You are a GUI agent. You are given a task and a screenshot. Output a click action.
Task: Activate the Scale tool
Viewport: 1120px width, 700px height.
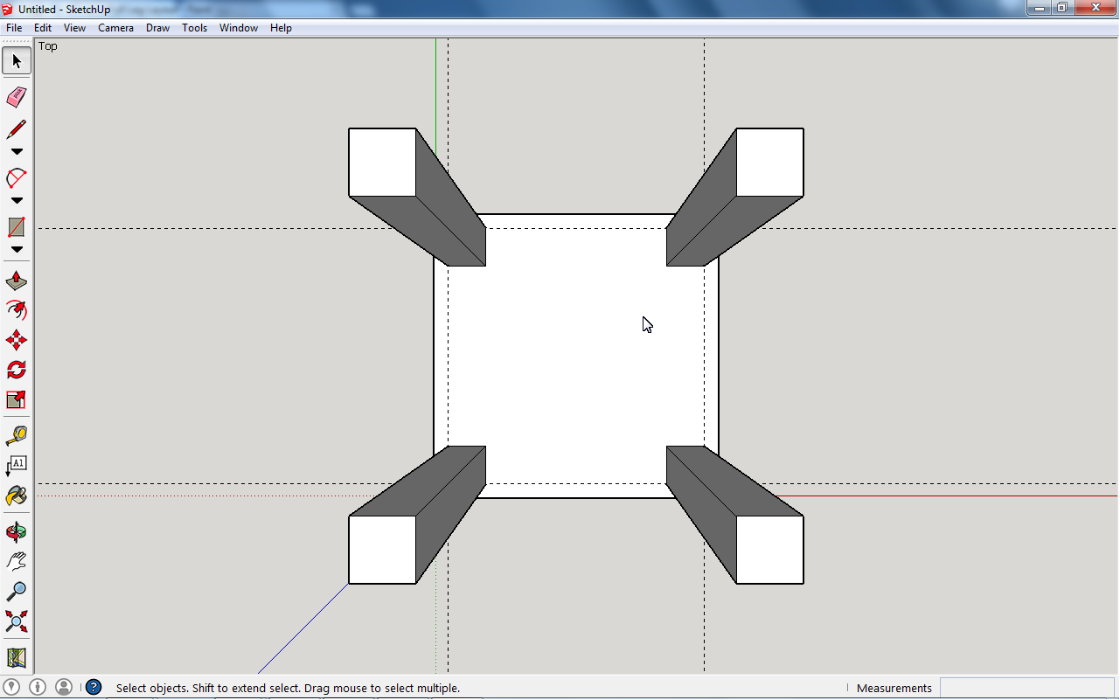click(x=17, y=399)
